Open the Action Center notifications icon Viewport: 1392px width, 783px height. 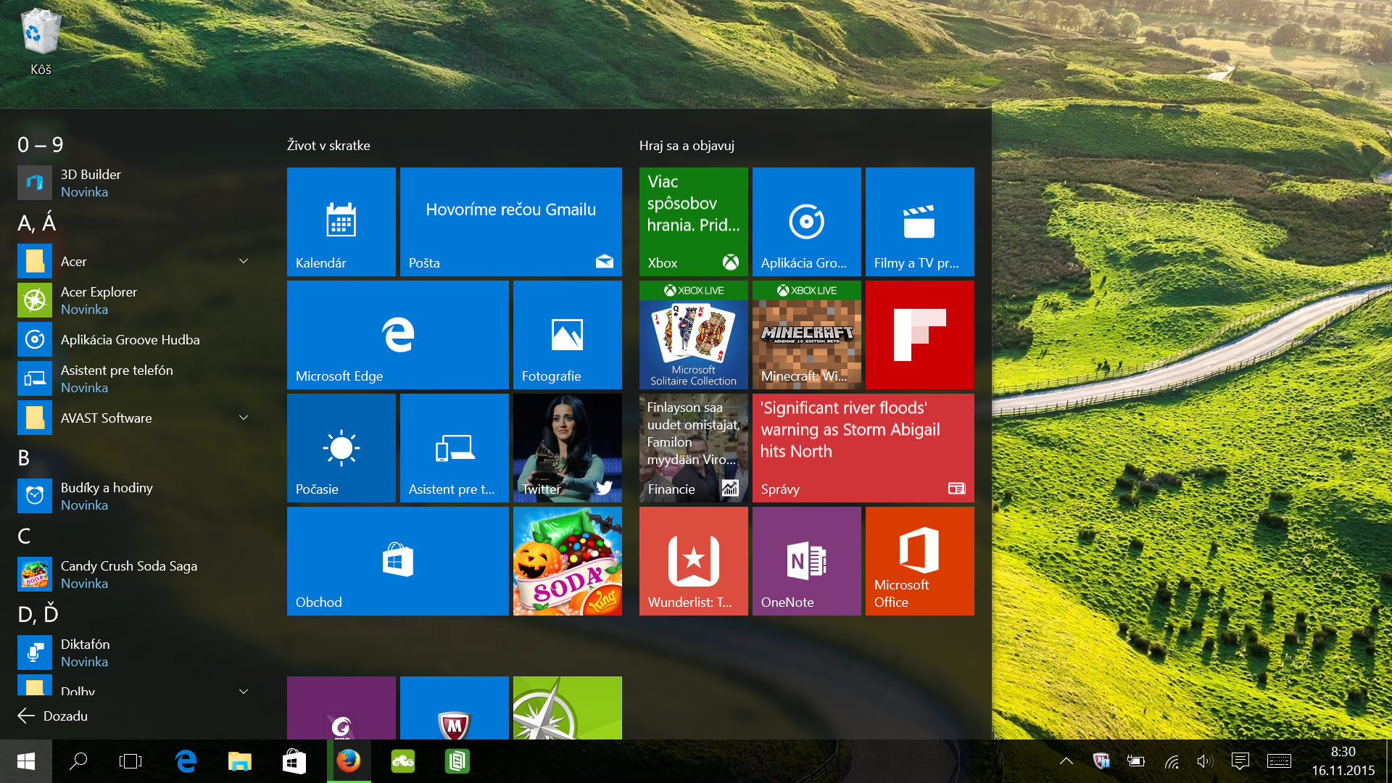point(1240,761)
